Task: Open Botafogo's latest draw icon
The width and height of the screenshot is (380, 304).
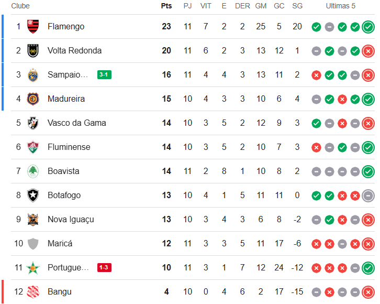Action: [368, 196]
